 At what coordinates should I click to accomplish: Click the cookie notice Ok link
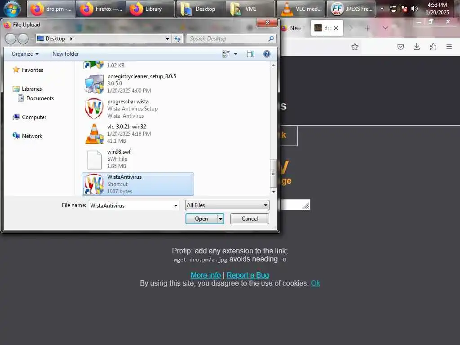[315, 283]
